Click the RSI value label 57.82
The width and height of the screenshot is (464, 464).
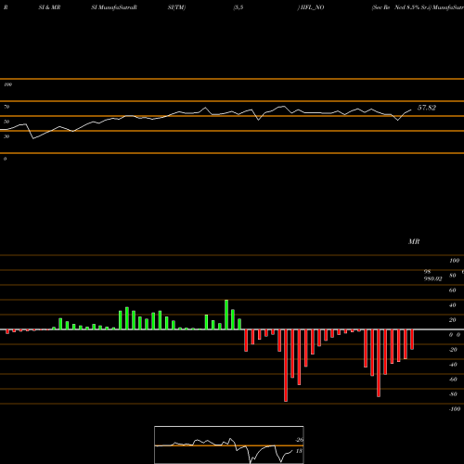pos(427,108)
